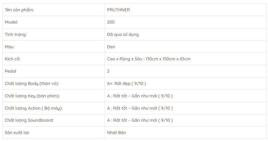Click the 'Chất lượng Soundboard:' label
This screenshot has width=268, height=141.
(29, 120)
